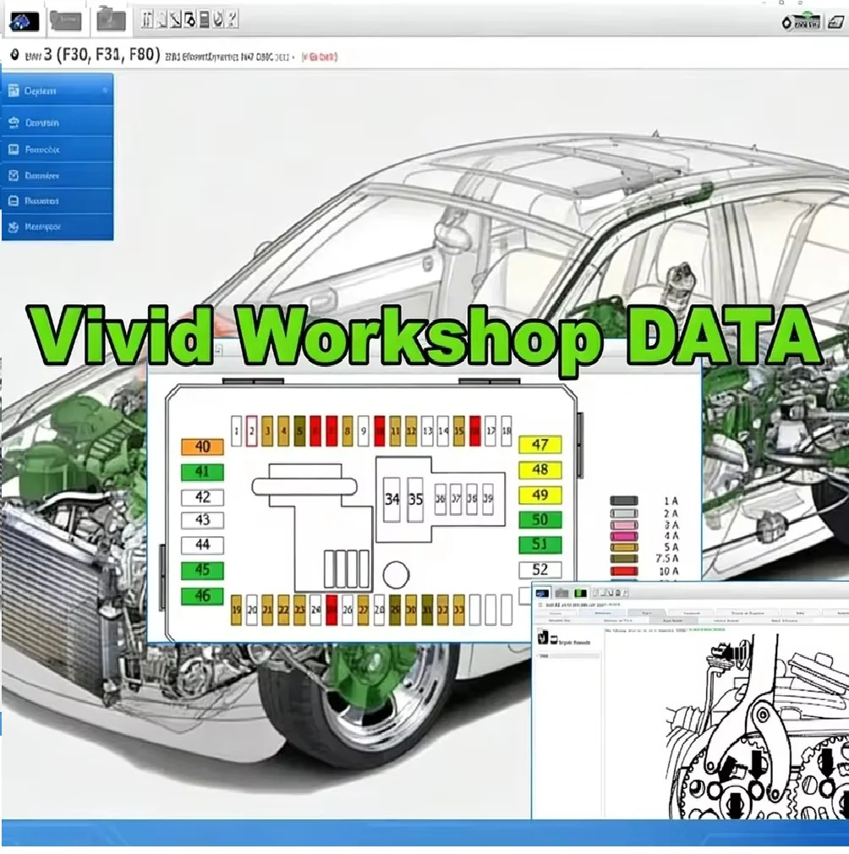Image resolution: width=849 pixels, height=854 pixels.
Task: Select the blue car tab icon in the top toolbar
Action: [x=24, y=21]
